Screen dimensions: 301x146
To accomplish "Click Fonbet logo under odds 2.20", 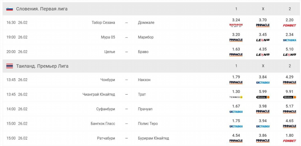I will click(x=289, y=25).
